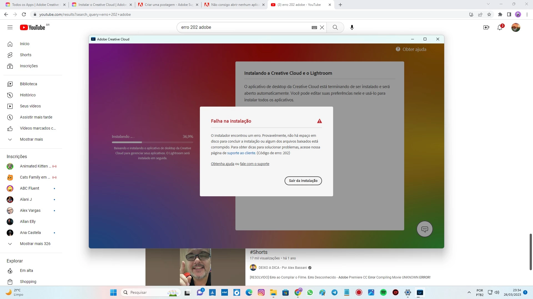Open the suporte ao cliente link
The image size is (533, 299).
click(x=241, y=153)
